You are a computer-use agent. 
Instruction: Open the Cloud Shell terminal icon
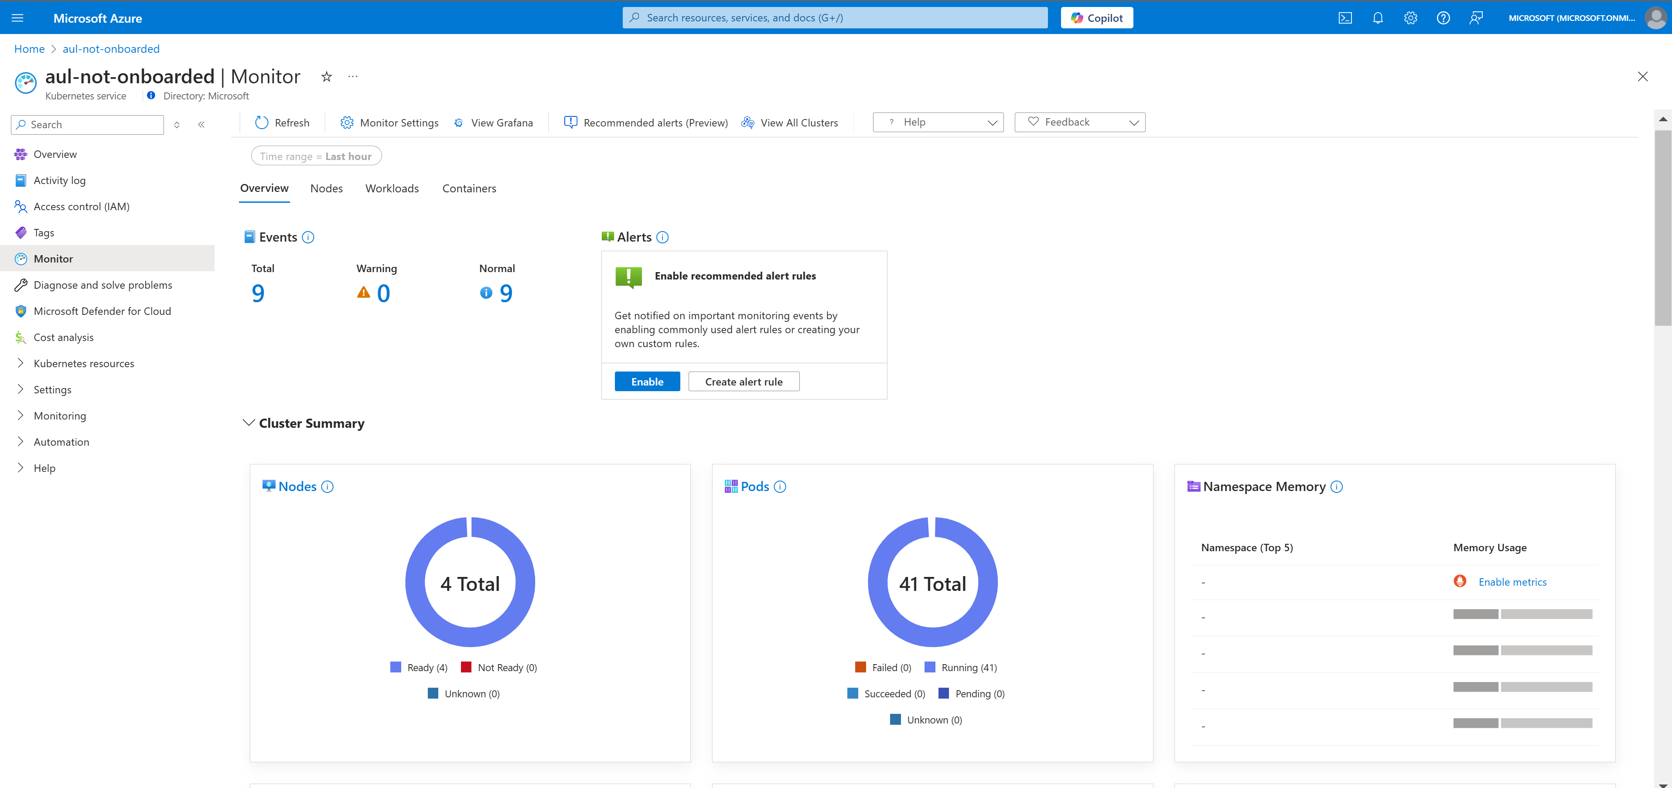[1345, 17]
